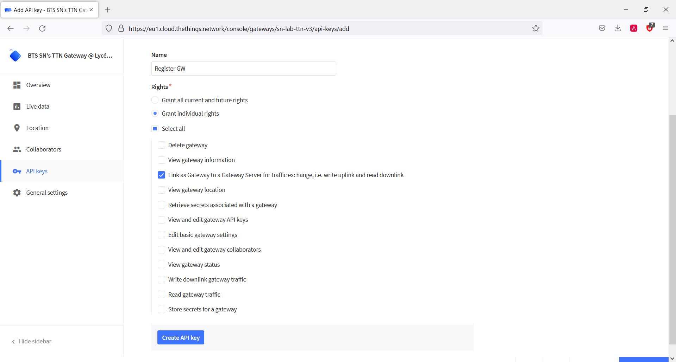This screenshot has width=676, height=362.
Task: Click the Create API key button
Action: coord(181,338)
